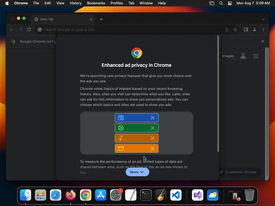
Task: Click the new tab page scrollbar
Action: (267, 112)
